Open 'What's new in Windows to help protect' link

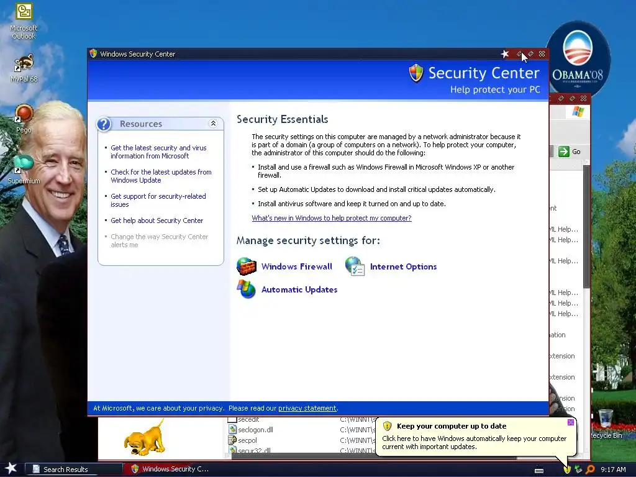(332, 218)
